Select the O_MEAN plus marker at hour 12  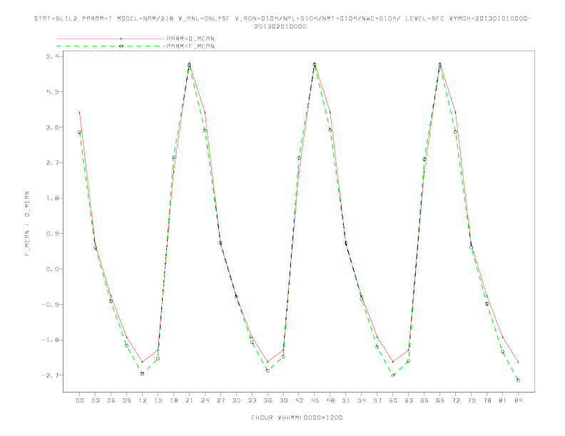click(x=143, y=362)
